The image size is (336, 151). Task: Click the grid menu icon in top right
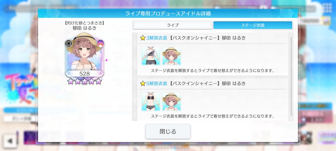[x=327, y=8]
